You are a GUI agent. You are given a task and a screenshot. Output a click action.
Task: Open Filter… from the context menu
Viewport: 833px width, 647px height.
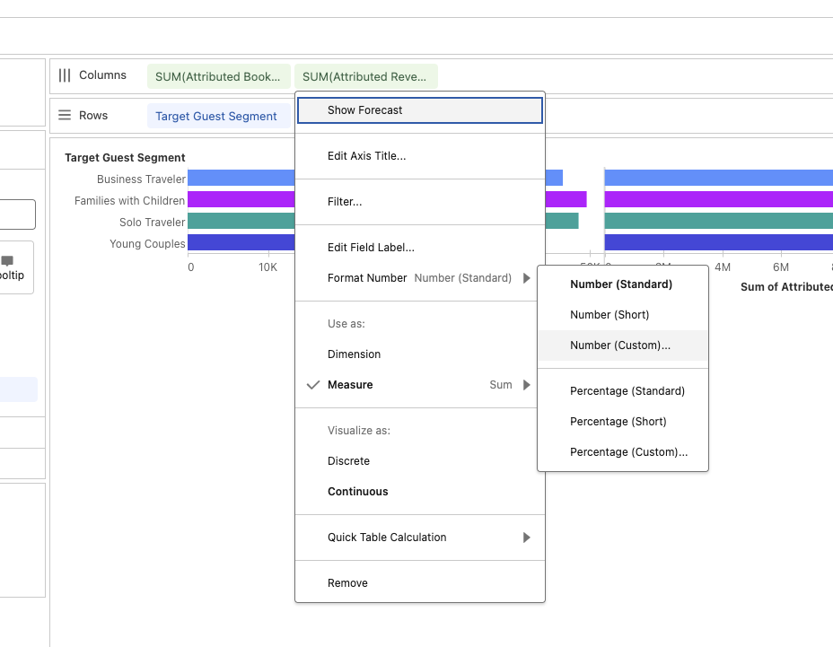(345, 202)
